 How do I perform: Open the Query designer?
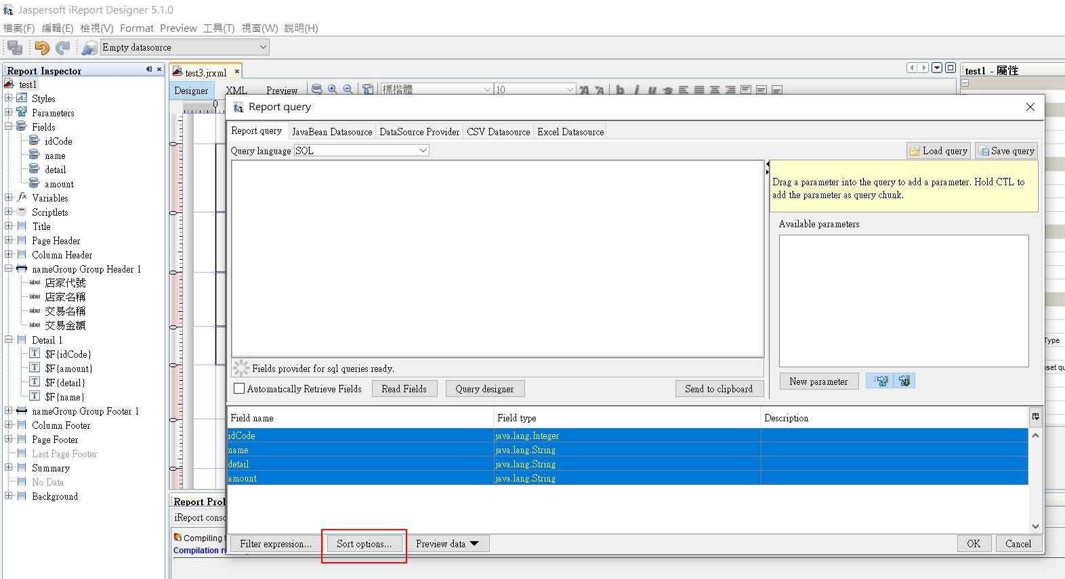(484, 389)
